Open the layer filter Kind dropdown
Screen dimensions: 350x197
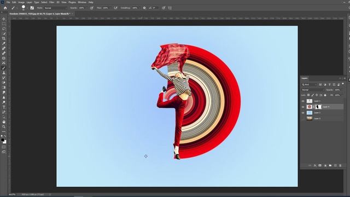tap(310, 84)
